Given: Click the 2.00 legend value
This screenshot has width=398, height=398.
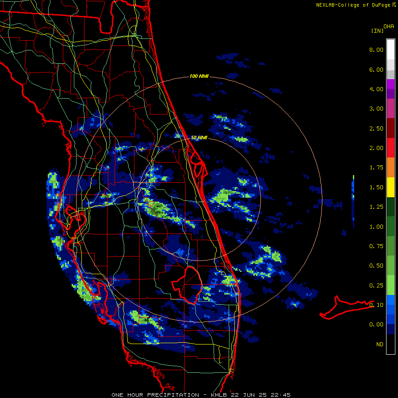Looking at the screenshot, I should (x=376, y=148).
